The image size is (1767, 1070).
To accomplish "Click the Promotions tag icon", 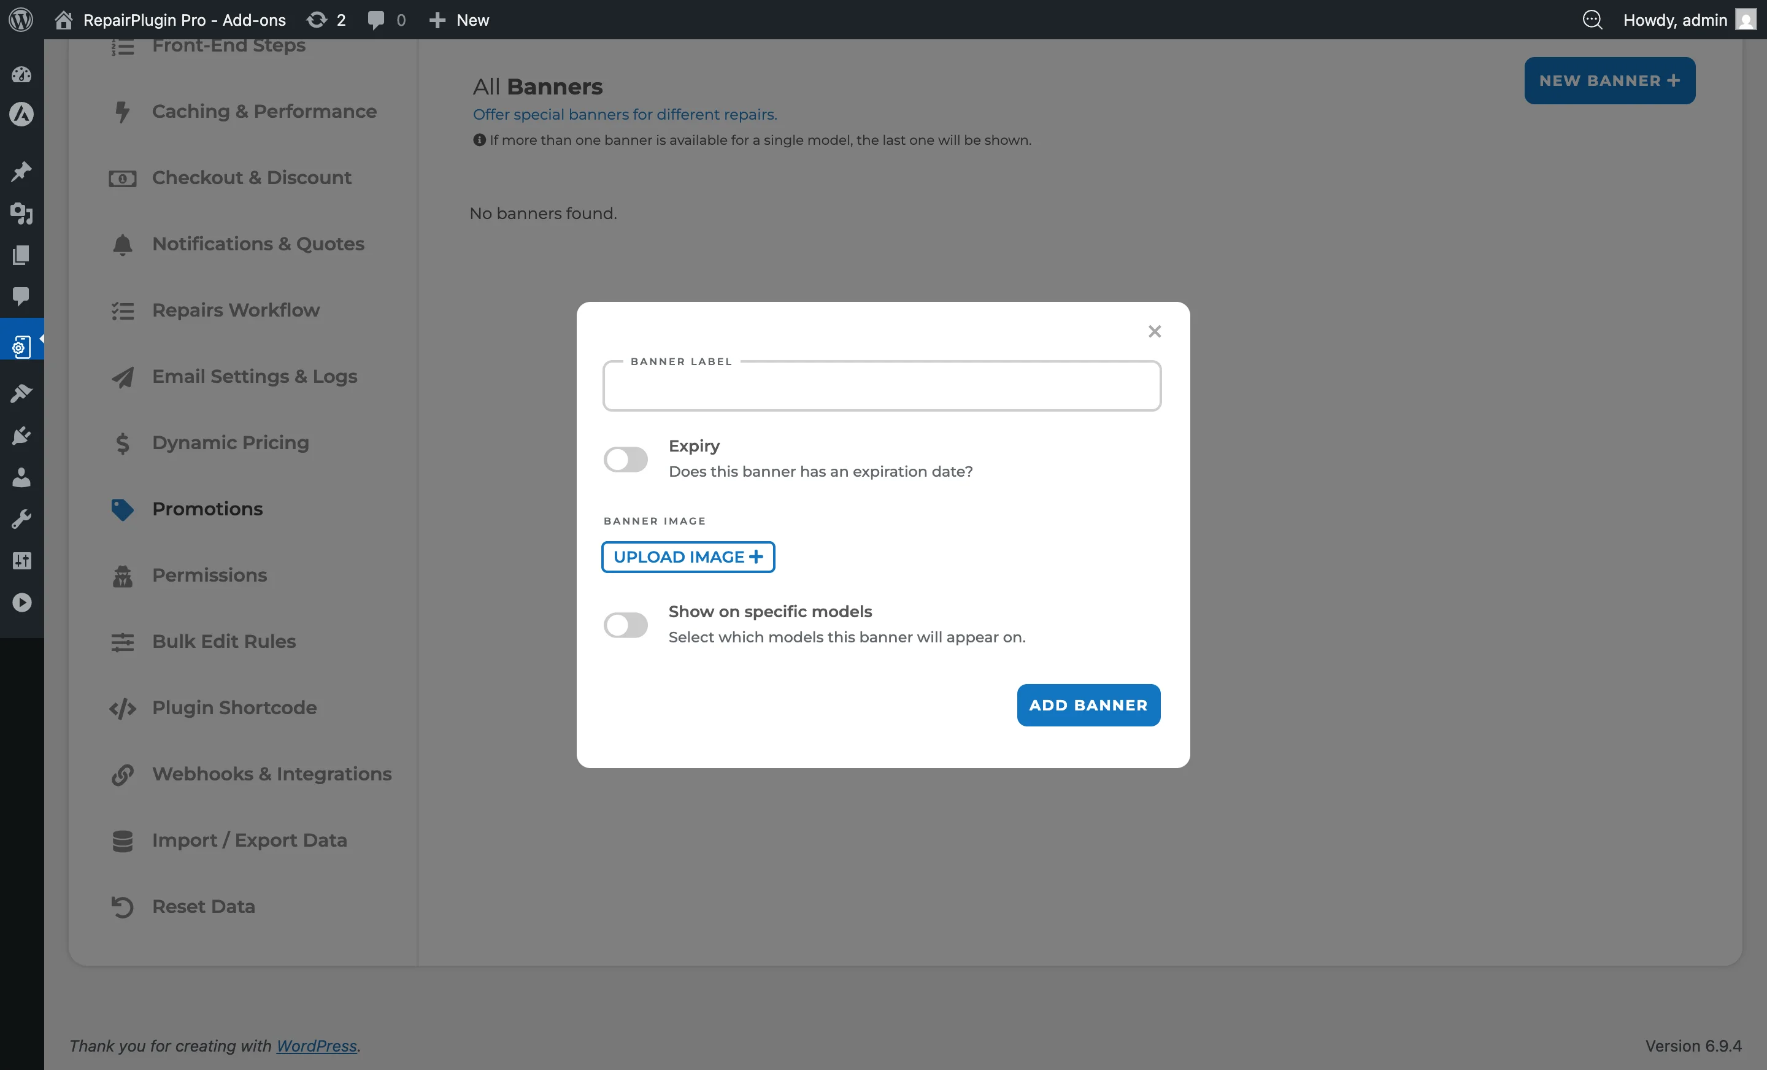I will tap(123, 509).
